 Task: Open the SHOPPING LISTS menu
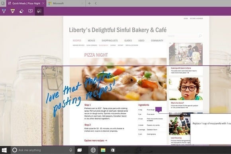110,41
